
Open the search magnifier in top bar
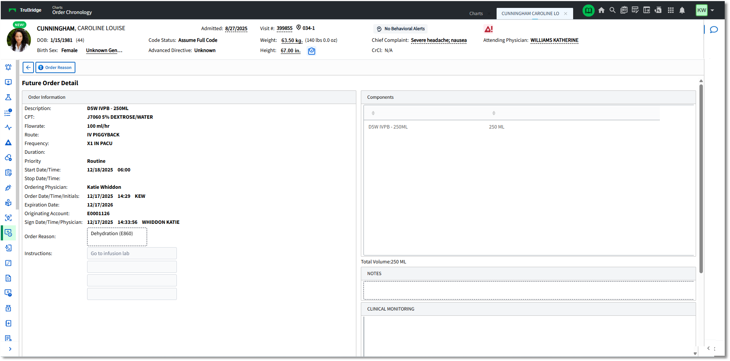613,11
